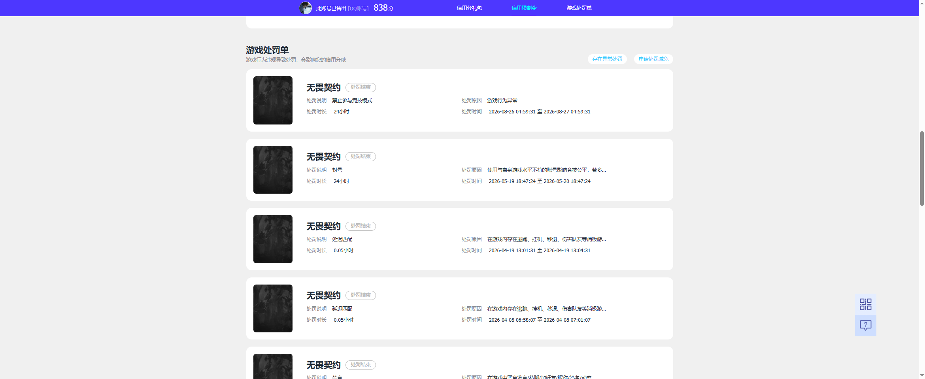Click time range starting 2026-08-26 04:59:31

(x=540, y=112)
